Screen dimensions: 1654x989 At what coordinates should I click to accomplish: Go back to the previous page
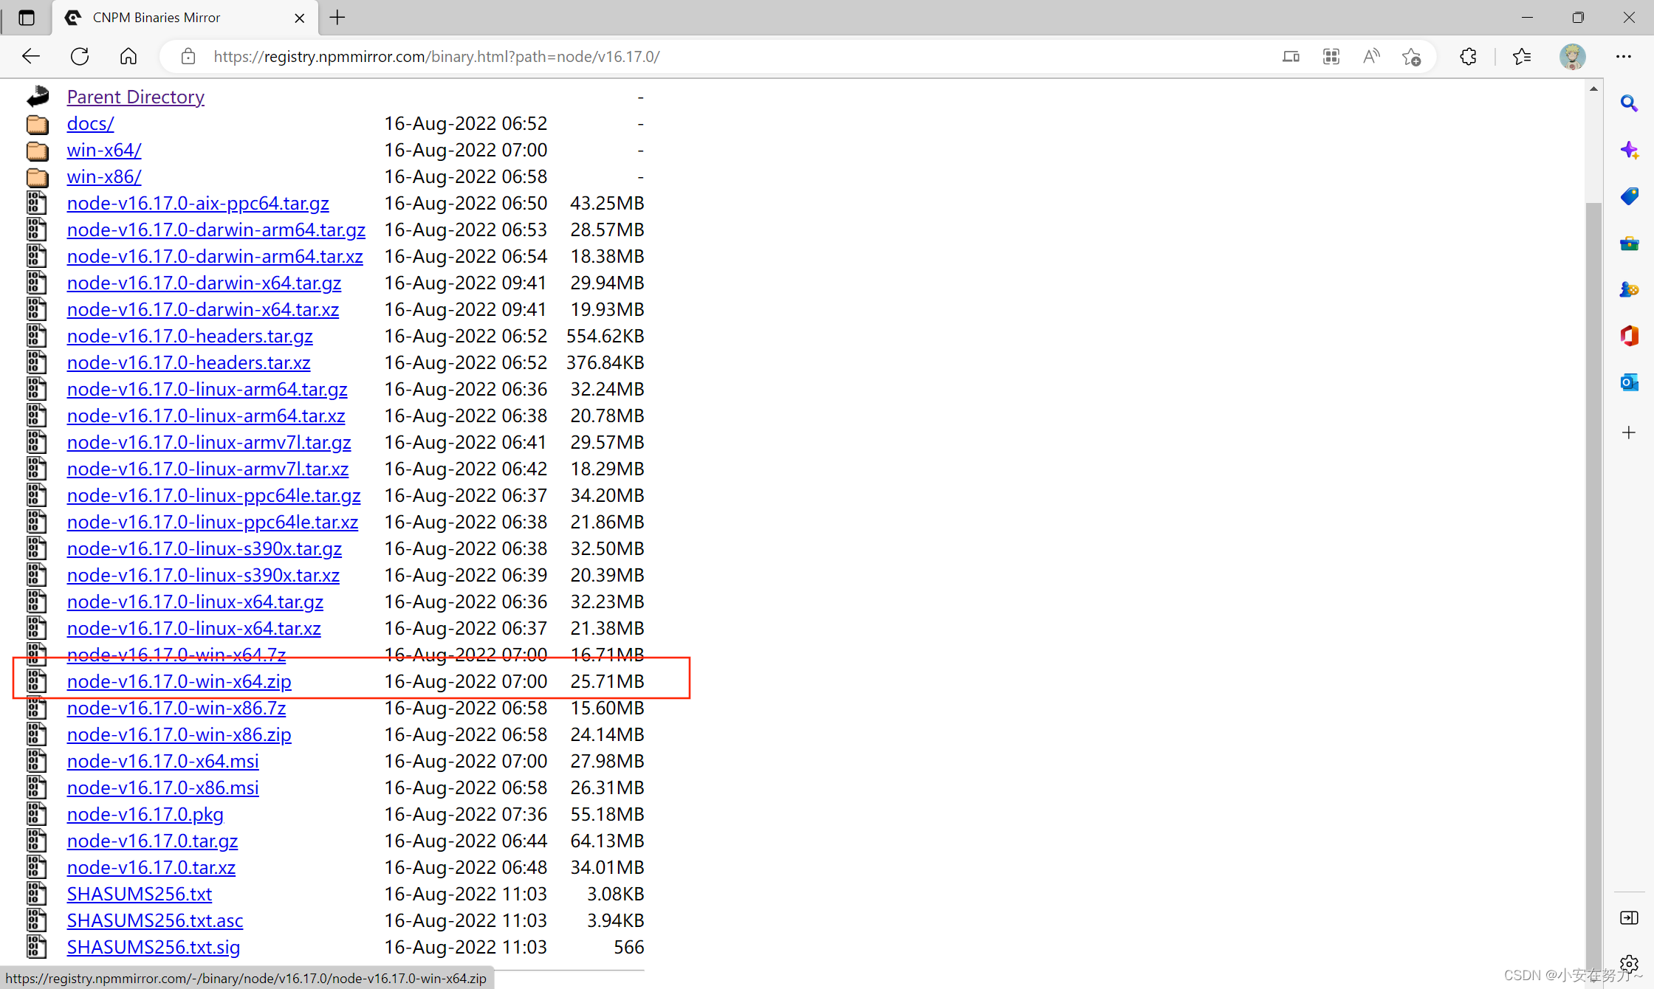(x=31, y=56)
